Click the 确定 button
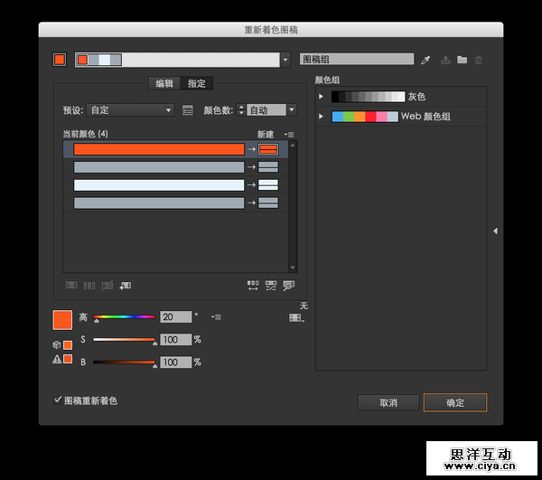The height and width of the screenshot is (480, 542). point(454,403)
